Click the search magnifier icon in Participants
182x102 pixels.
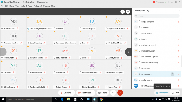tap(136, 16)
